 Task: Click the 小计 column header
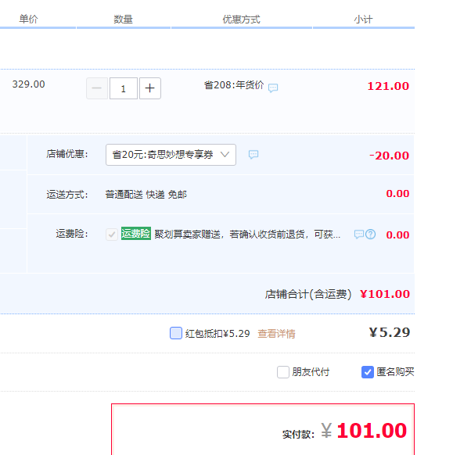pyautogui.click(x=363, y=20)
